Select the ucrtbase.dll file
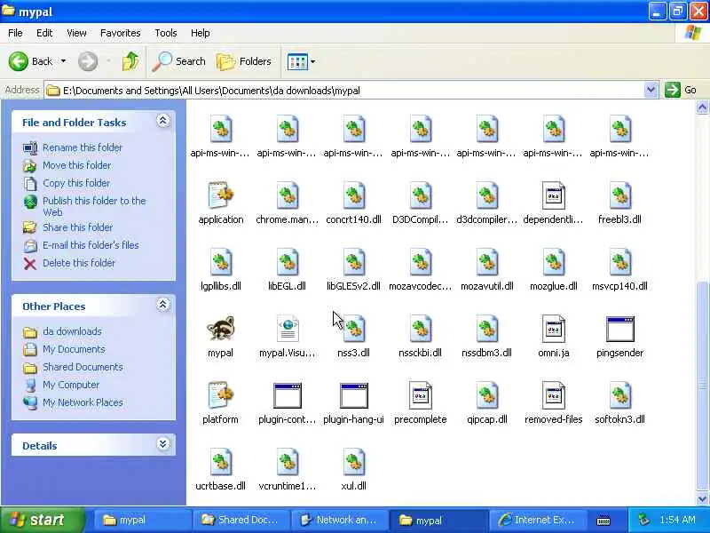This screenshot has width=710, height=533. 220,462
